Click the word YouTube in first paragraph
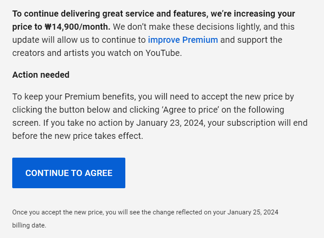324x238 pixels. [163, 53]
